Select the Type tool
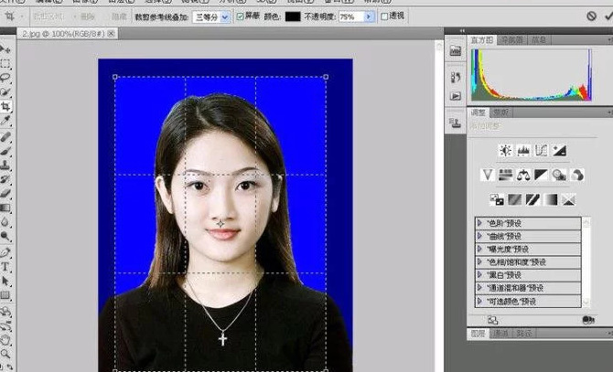613x372 pixels. [5, 267]
